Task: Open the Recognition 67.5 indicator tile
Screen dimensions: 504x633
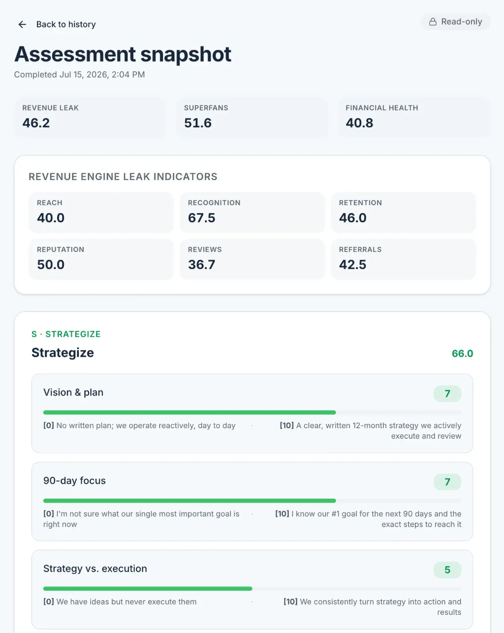Action: click(x=252, y=212)
